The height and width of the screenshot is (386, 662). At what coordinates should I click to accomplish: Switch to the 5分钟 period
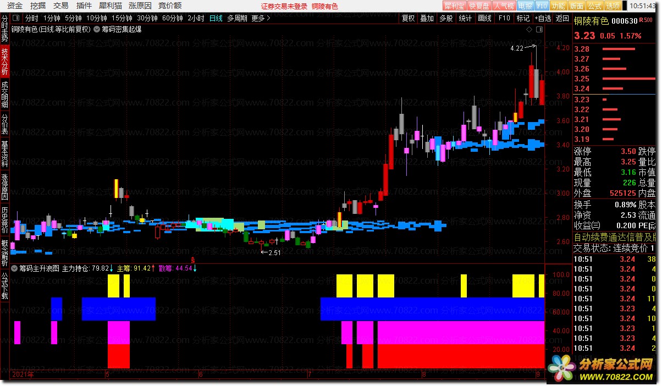point(74,18)
